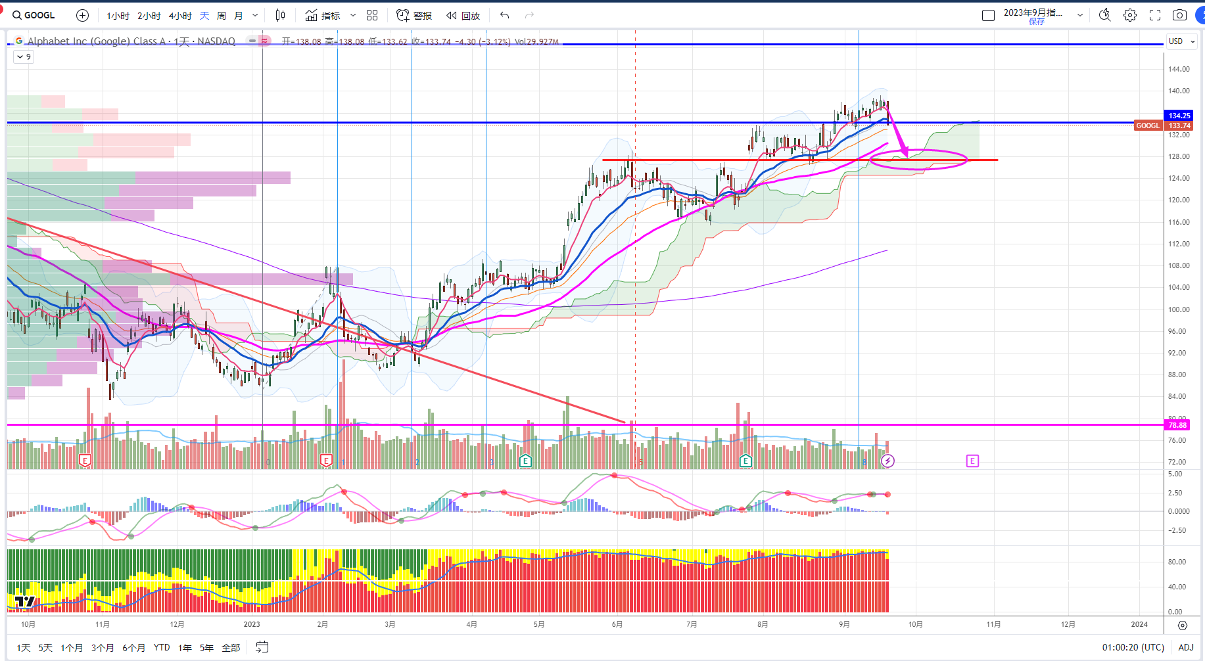Click the add symbol plus icon
The height and width of the screenshot is (661, 1205).
[x=82, y=15]
